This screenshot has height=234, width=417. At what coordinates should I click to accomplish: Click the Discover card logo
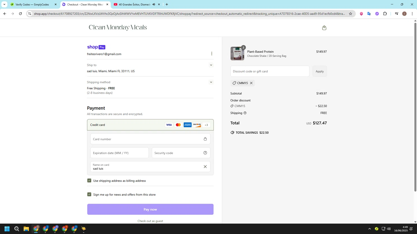[197, 125]
